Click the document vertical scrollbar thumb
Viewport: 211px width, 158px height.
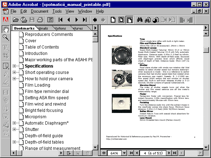(206, 50)
